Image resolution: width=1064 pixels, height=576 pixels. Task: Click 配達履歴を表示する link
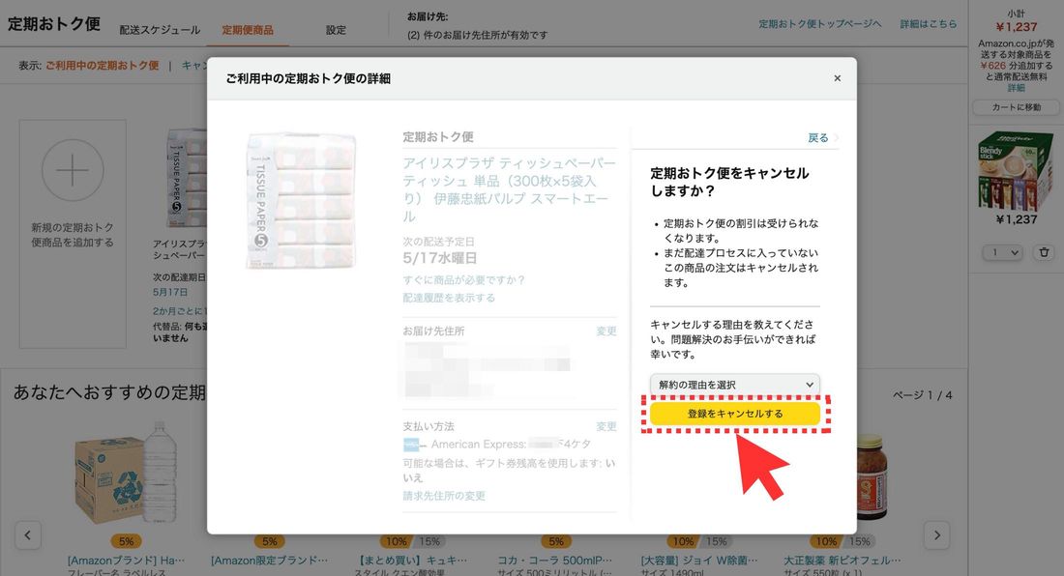click(x=449, y=298)
